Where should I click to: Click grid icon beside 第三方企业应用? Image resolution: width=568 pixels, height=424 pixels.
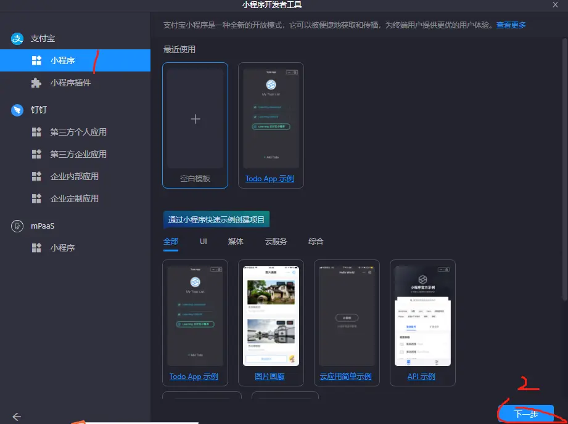36,154
